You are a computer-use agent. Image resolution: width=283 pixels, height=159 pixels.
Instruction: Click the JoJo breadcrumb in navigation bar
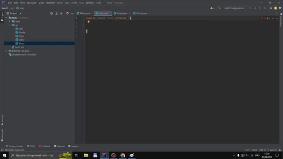pyautogui.click(x=20, y=8)
